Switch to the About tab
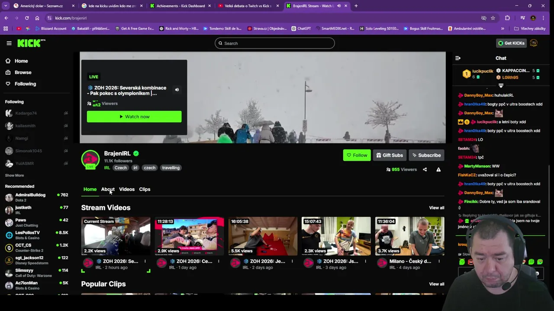This screenshot has width=554, height=311. pos(108,189)
